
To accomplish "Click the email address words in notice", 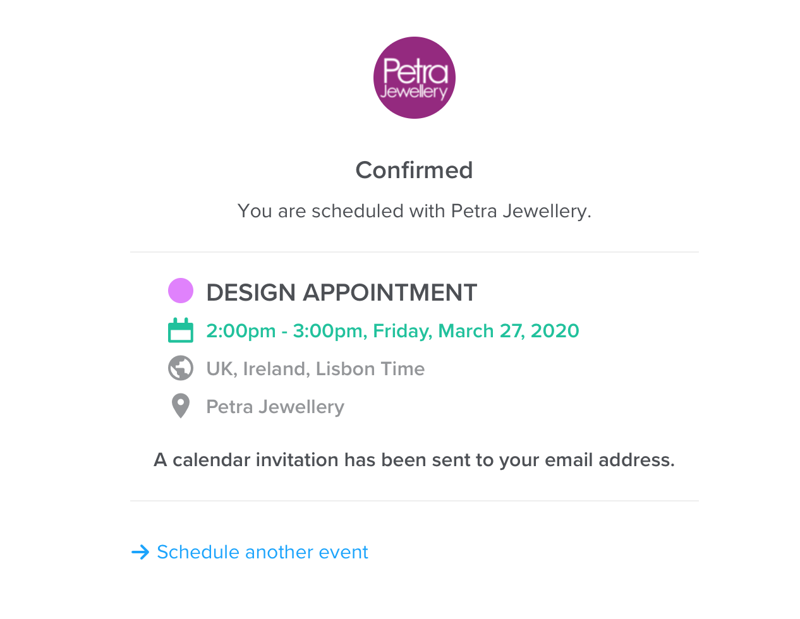I will point(609,460).
